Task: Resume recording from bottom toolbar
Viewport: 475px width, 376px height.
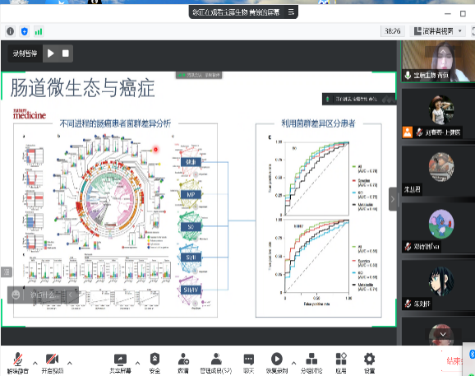Action: coord(277,363)
